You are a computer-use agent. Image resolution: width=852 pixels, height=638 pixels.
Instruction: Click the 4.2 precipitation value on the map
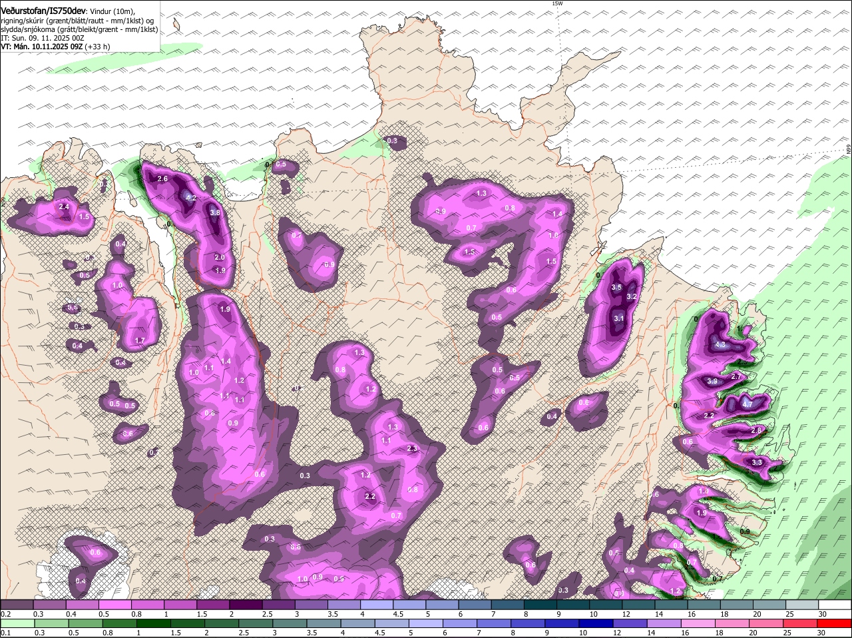pos(190,198)
